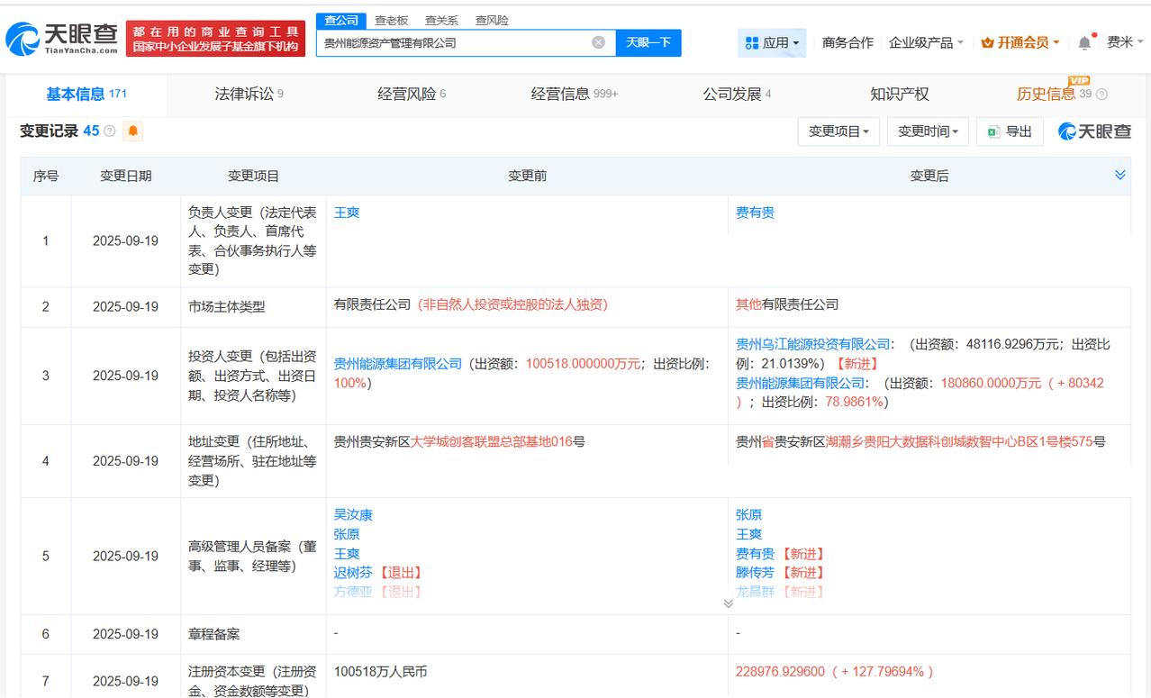This screenshot has width=1151, height=698.
Task: Select the 查风险 search tab
Action: pos(492,20)
